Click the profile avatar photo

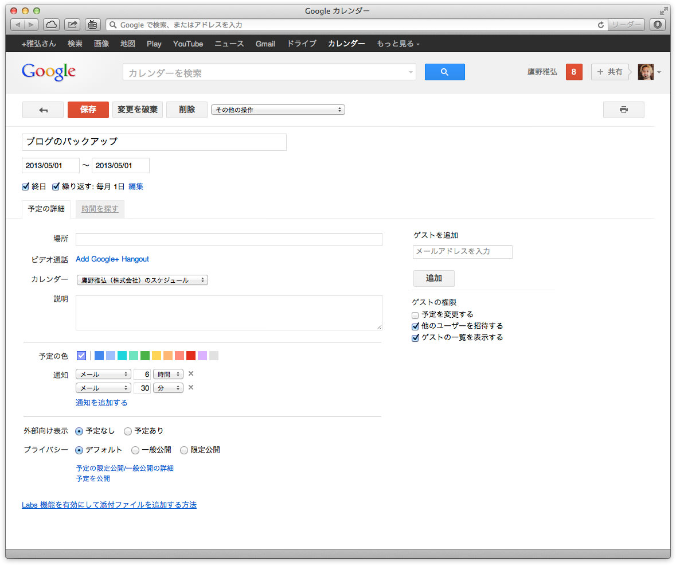646,72
